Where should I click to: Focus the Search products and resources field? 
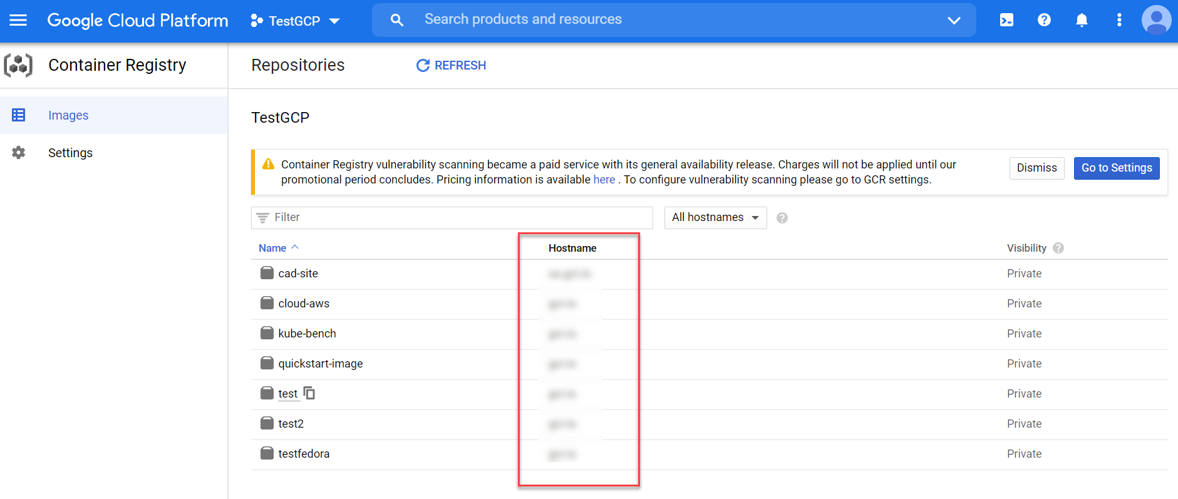pyautogui.click(x=674, y=19)
